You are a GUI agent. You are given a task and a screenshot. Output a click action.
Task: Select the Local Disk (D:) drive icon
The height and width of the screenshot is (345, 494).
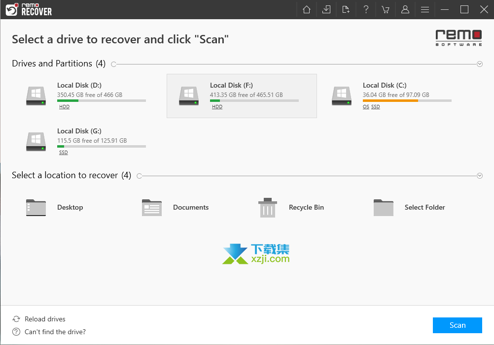click(x=36, y=96)
